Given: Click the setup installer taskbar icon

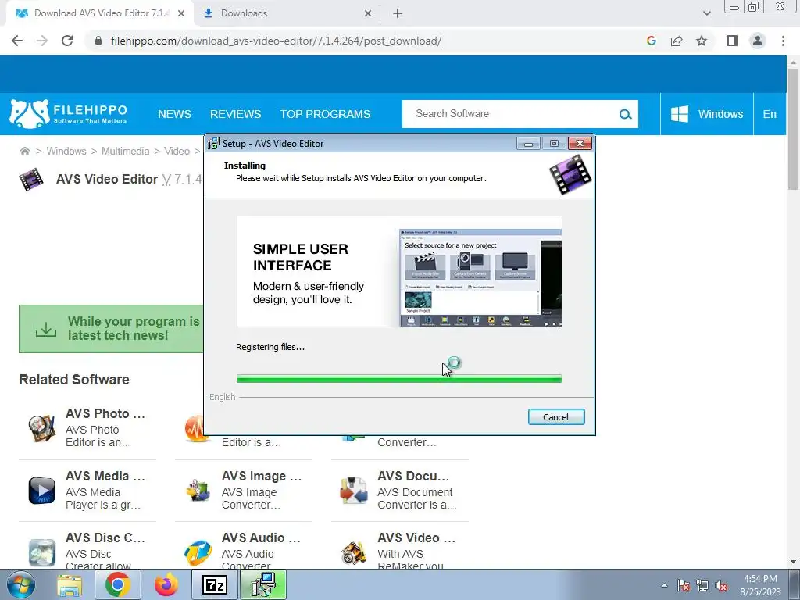Looking at the screenshot, I should point(263,585).
